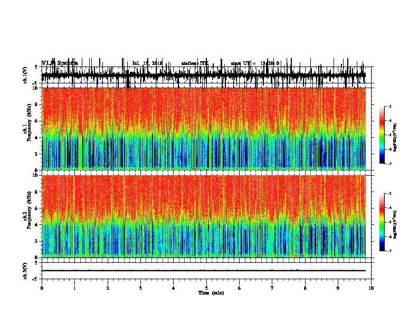This screenshot has width=418, height=323.
Task: Click the 'ch.3(V)' waveform axis label
Action: coord(25,271)
